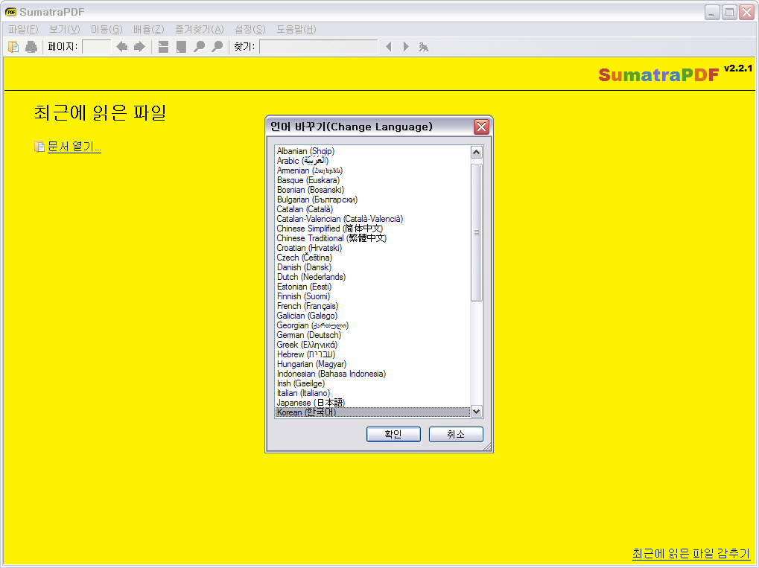
Task: Click the language list scroll down arrow
Action: pyautogui.click(x=476, y=412)
